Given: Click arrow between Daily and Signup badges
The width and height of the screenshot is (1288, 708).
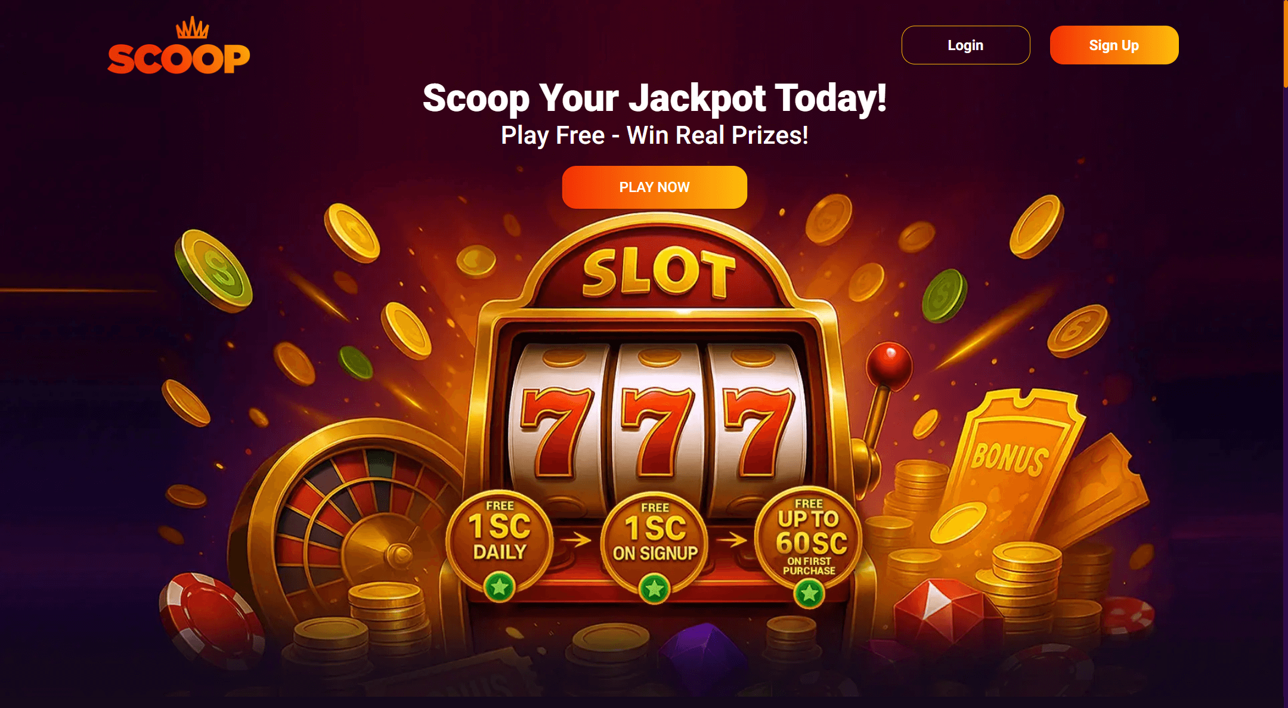Looking at the screenshot, I should pos(577,540).
